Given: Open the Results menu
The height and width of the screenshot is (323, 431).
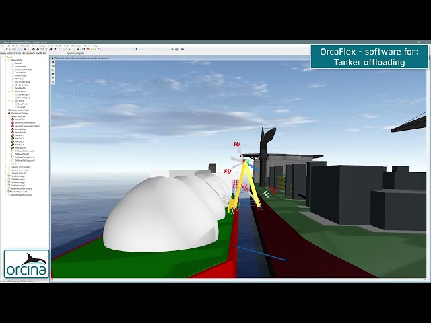Looking at the screenshot, I should (59, 46).
